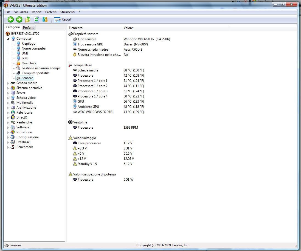Image resolution: width=301 pixels, height=251 pixels.
Task: Open the IPMI tree item
Action: (x=25, y=58)
